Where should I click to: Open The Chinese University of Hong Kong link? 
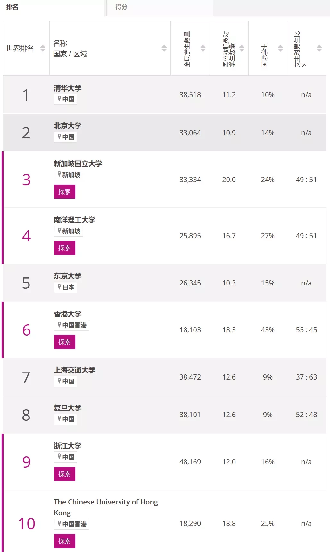click(x=106, y=507)
